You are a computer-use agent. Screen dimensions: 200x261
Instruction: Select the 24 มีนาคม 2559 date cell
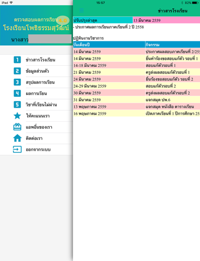point(109,79)
